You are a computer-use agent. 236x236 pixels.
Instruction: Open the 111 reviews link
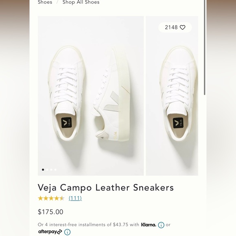[75, 198]
